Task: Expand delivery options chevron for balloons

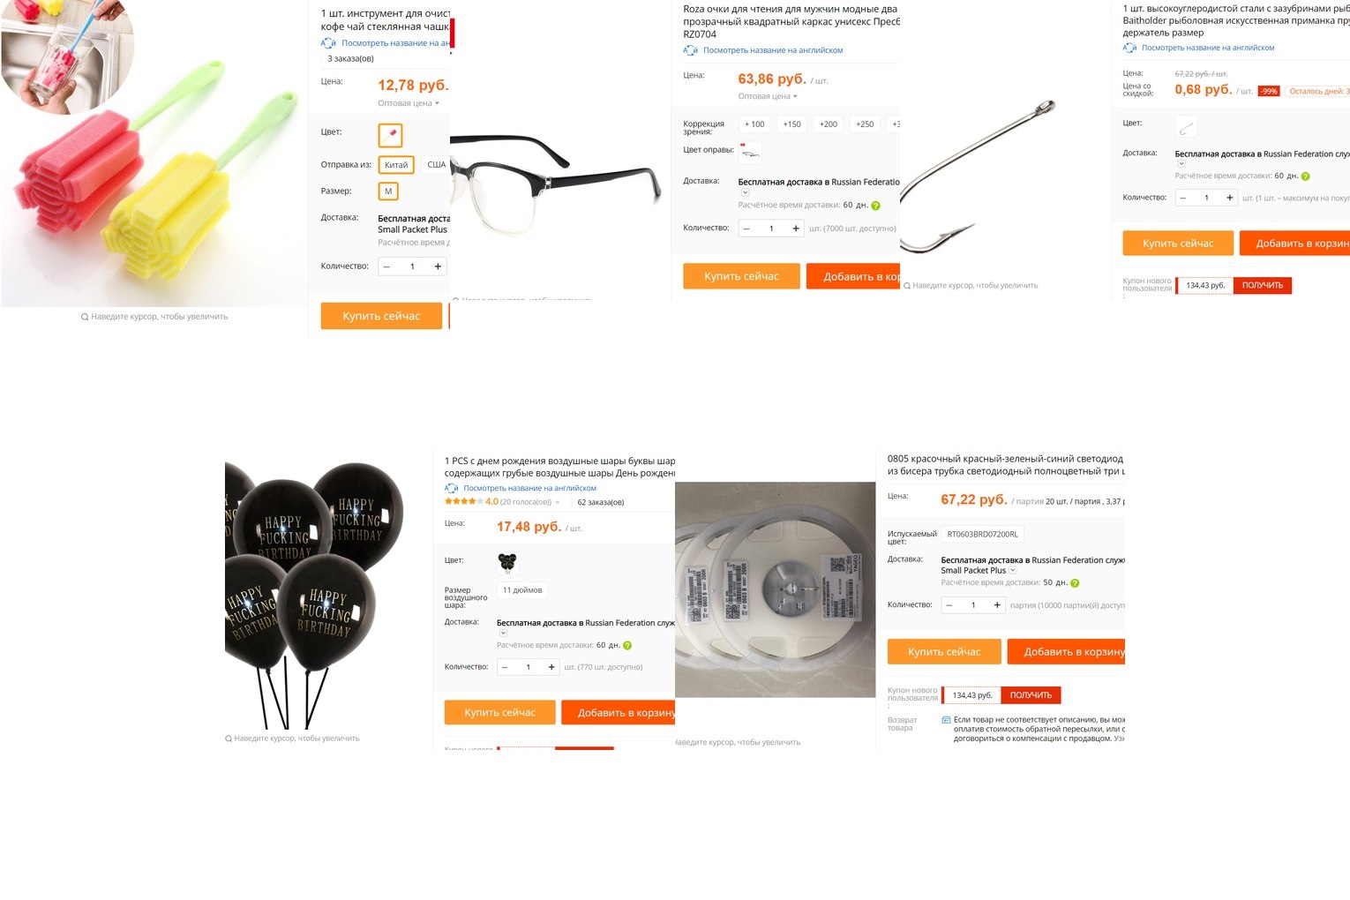Action: pyautogui.click(x=503, y=634)
